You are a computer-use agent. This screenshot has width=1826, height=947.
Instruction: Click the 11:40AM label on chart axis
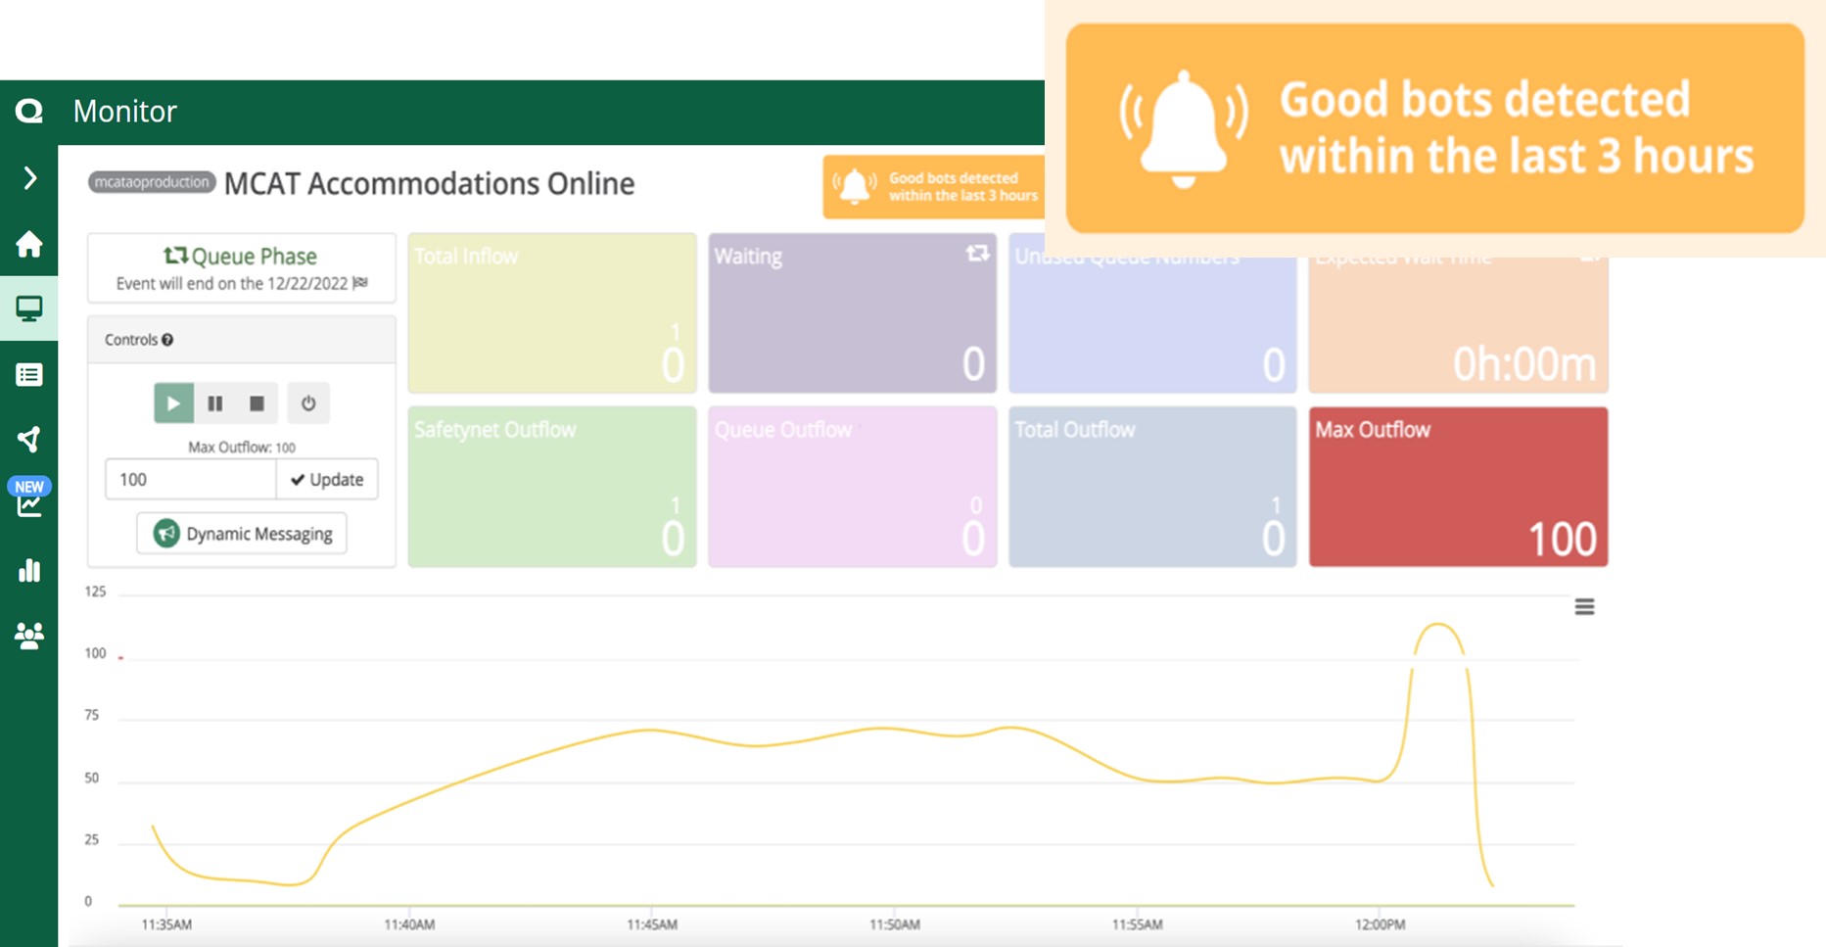tap(409, 924)
